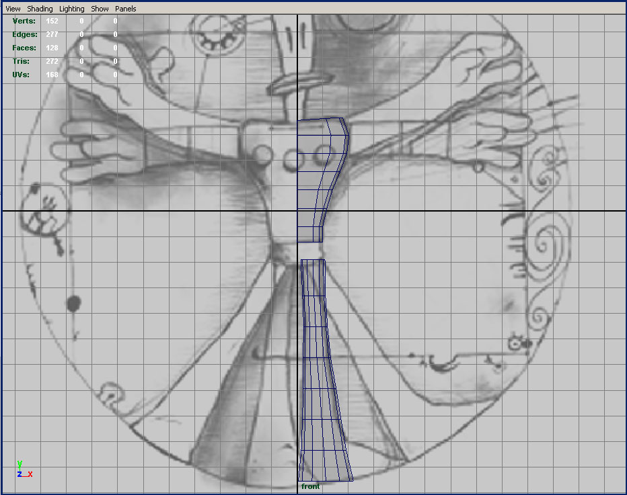
Task: Click the Faces count 128
Action: pos(52,48)
